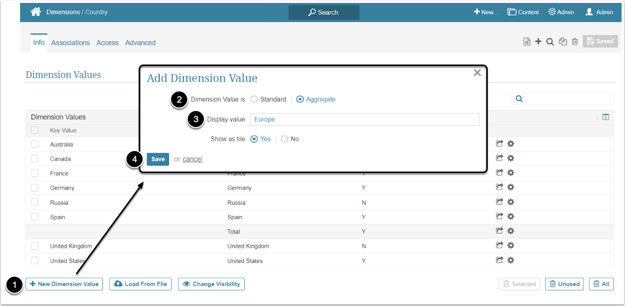Toggle the column chooser icon in table header

click(606, 117)
